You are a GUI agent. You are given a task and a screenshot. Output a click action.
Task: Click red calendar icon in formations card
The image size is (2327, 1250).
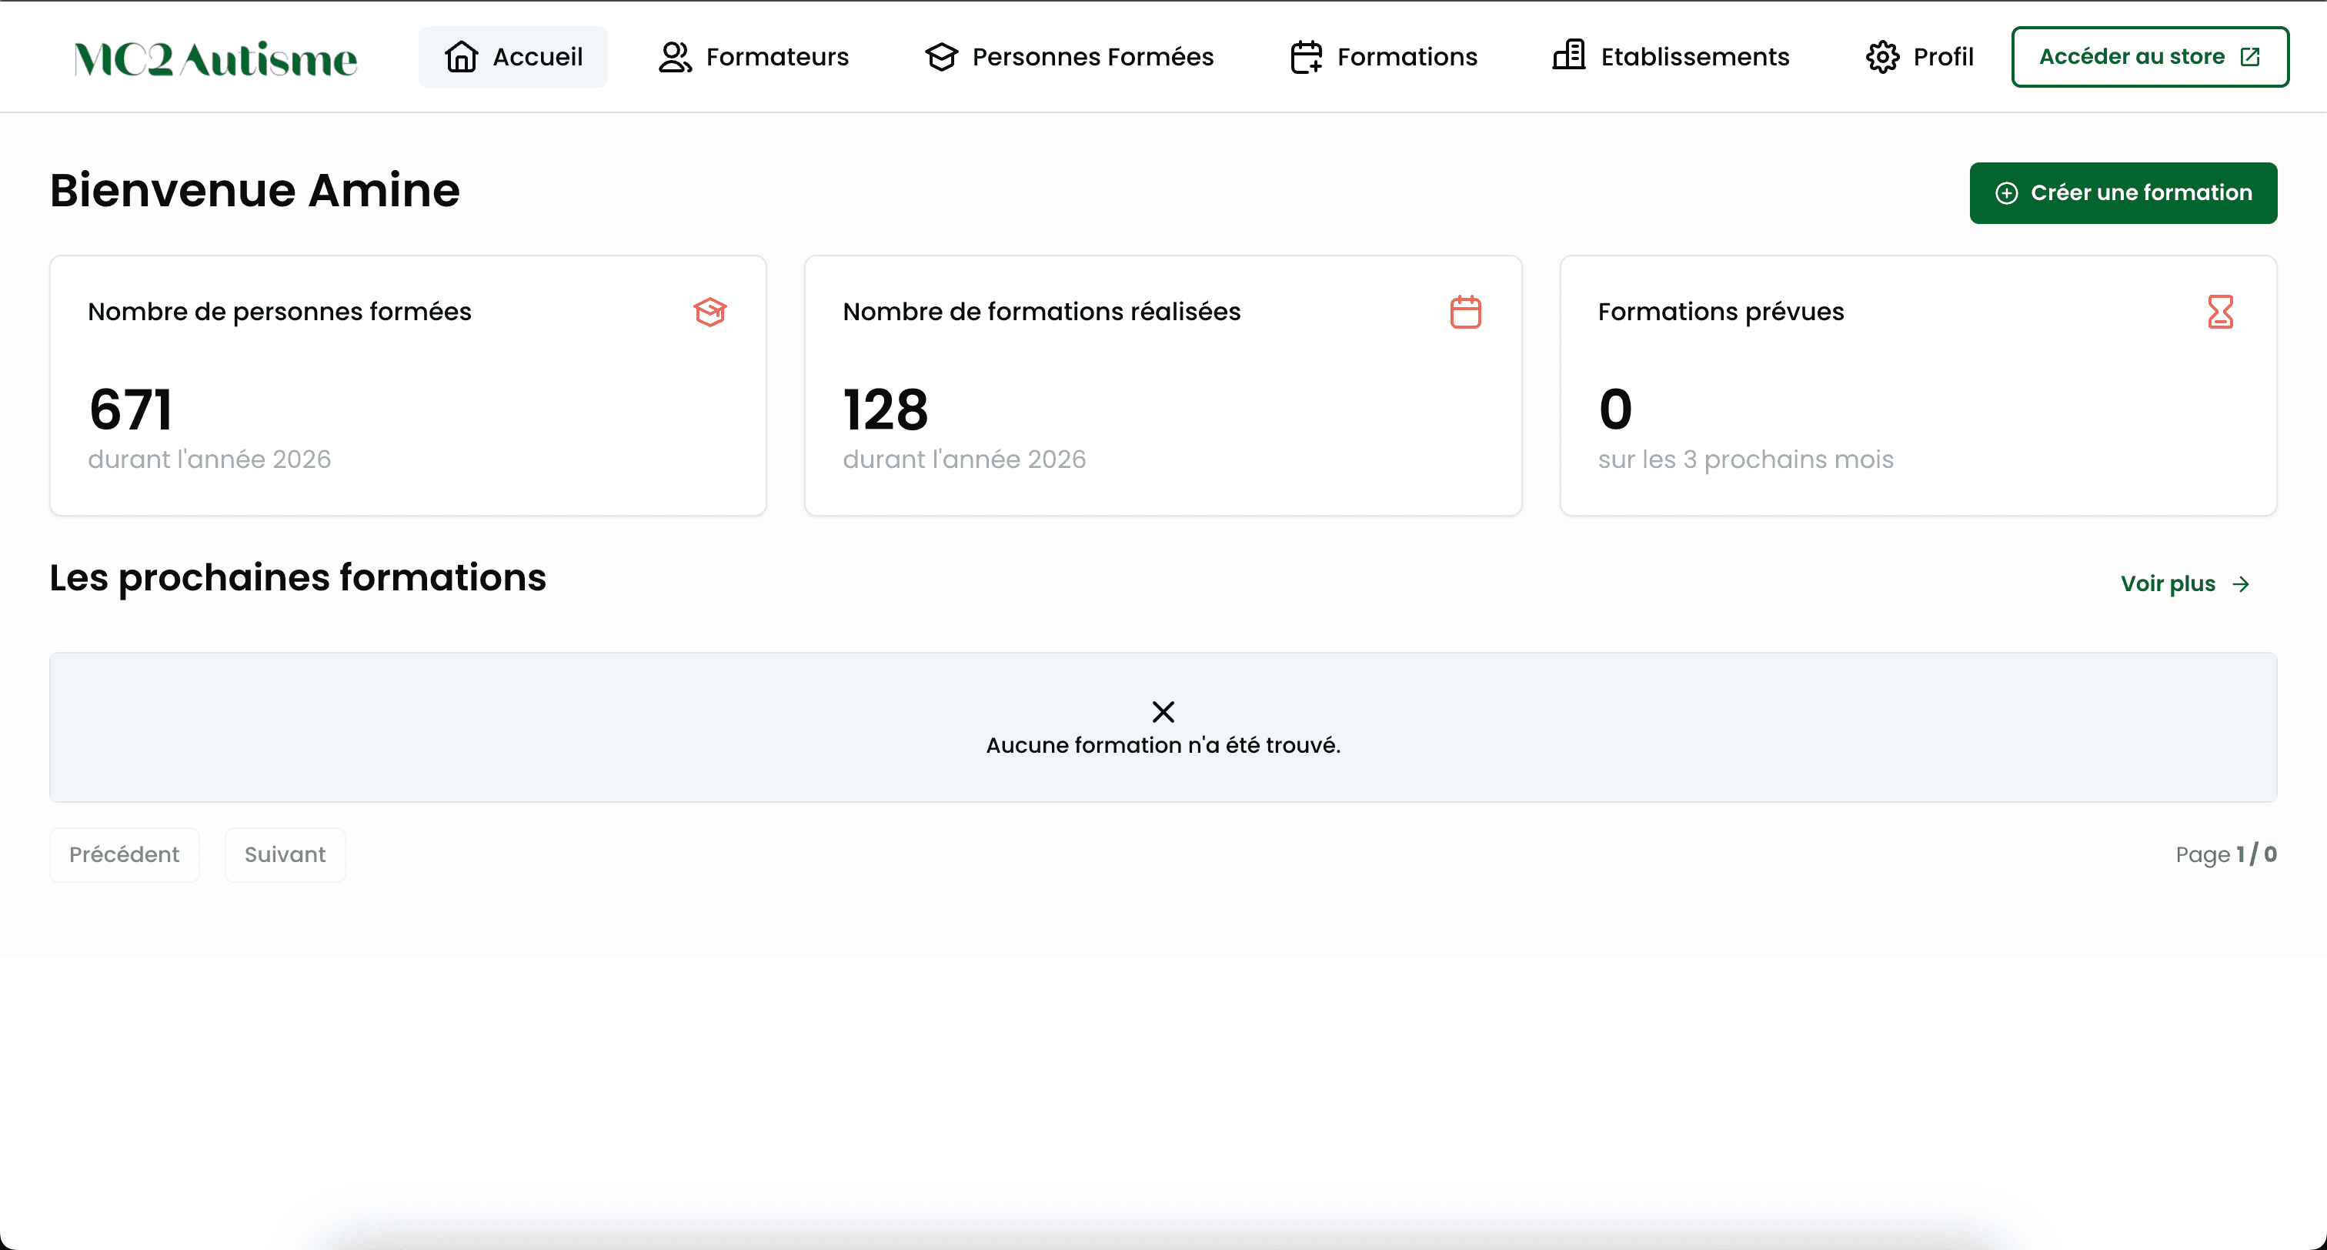click(1465, 312)
